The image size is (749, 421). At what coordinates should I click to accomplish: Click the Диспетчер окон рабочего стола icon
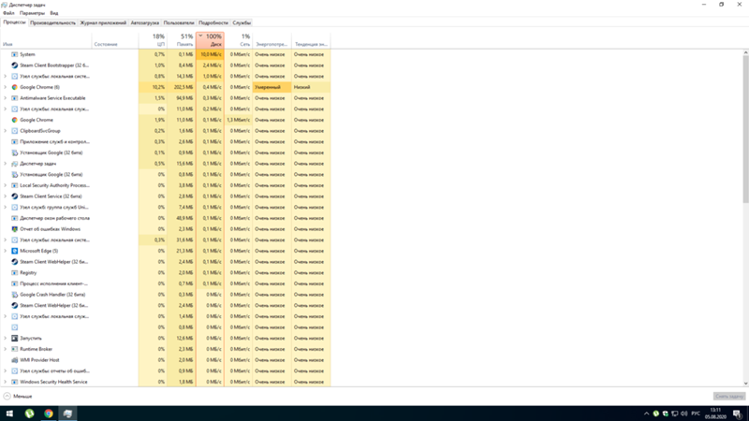[x=15, y=218]
